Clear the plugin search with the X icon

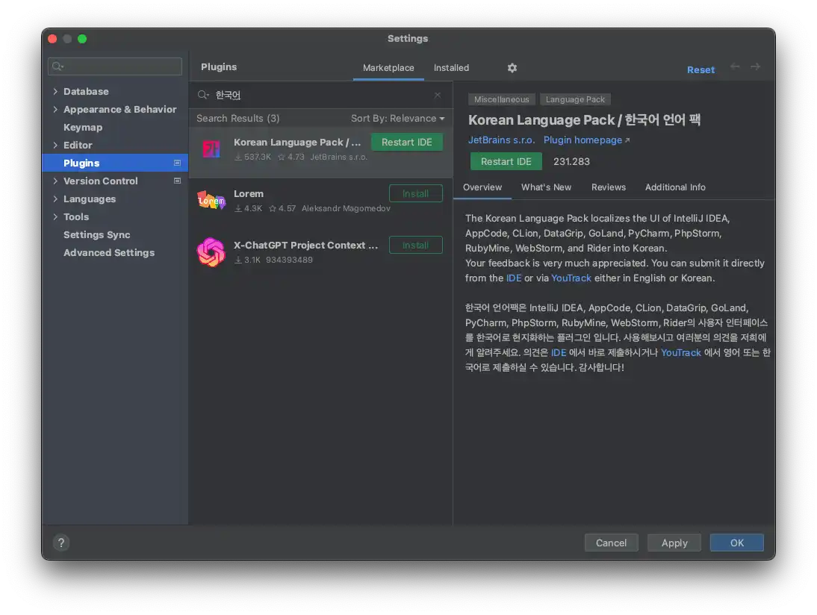[437, 95]
